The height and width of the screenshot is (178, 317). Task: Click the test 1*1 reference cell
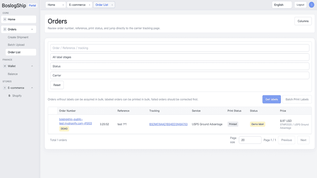point(122,124)
